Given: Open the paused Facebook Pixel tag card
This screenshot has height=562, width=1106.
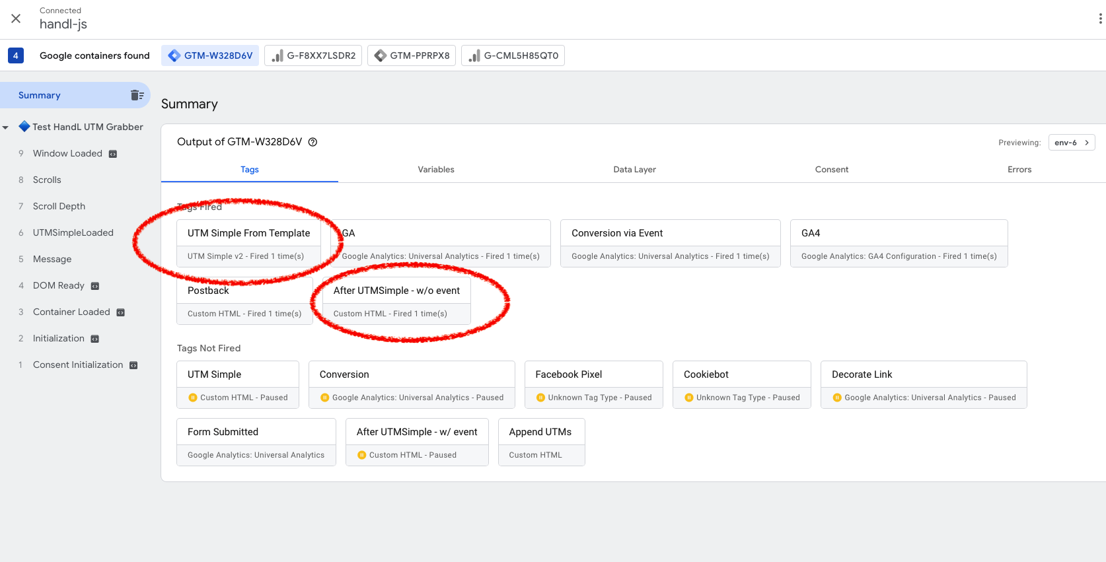Looking at the screenshot, I should [x=593, y=384].
